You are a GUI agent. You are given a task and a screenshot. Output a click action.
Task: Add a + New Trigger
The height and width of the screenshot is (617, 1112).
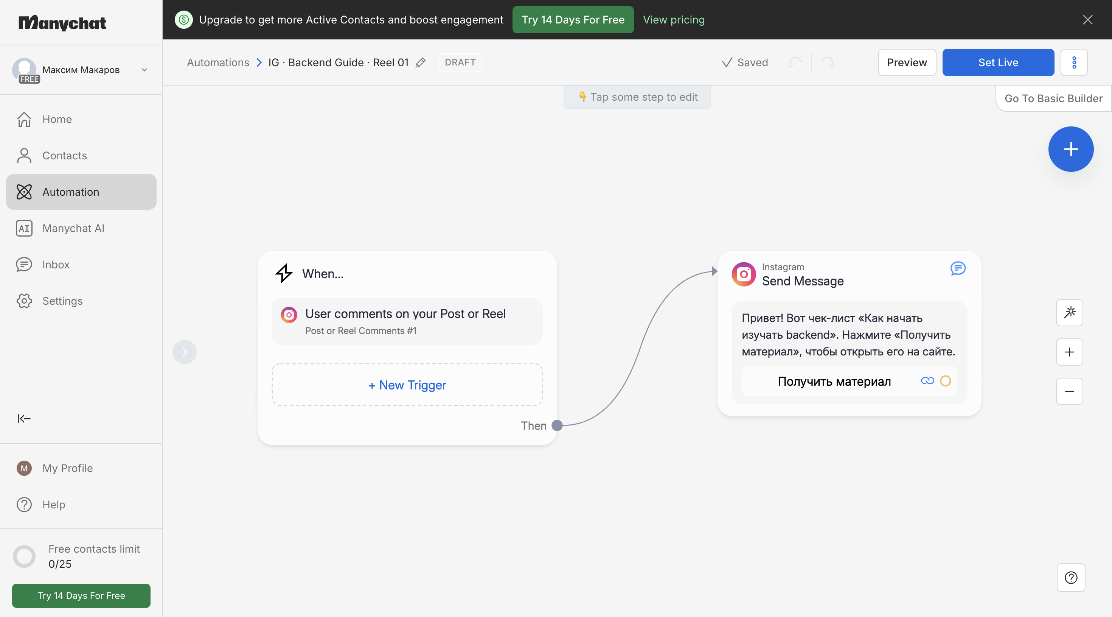[x=407, y=385]
